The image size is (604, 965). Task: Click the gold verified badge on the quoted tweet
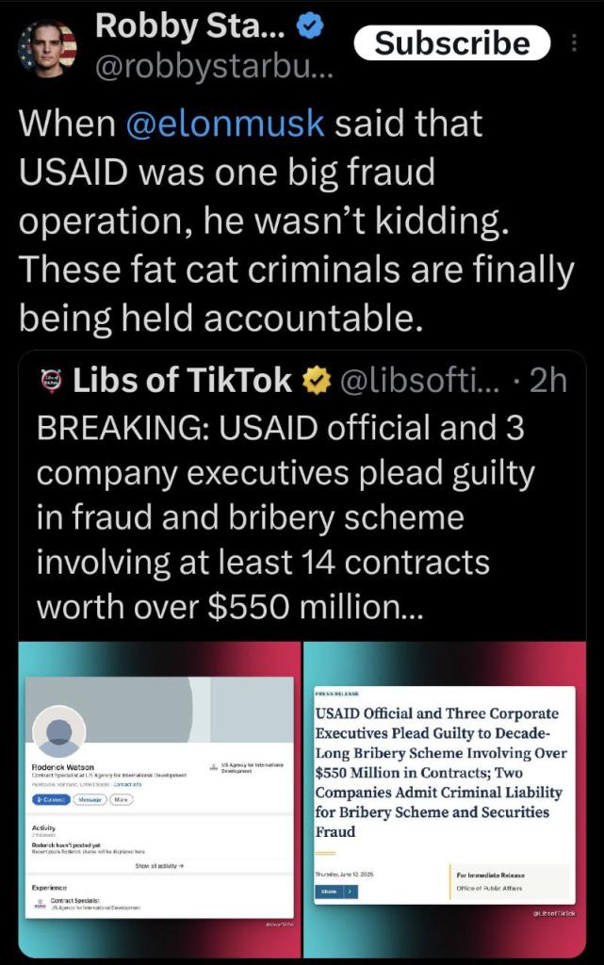pos(314,380)
